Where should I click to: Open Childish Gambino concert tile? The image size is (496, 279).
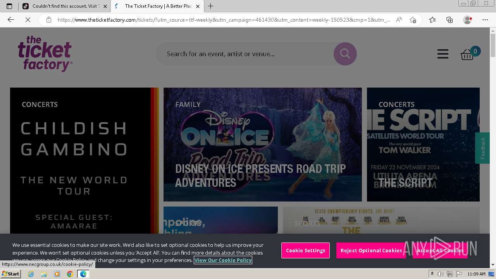coord(84,160)
